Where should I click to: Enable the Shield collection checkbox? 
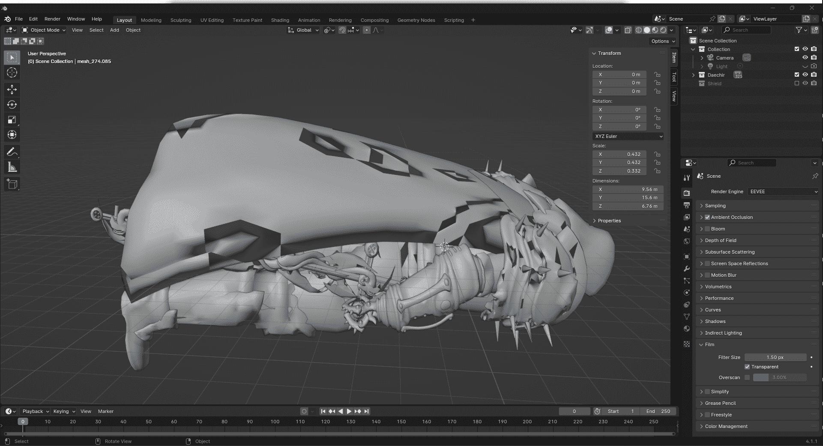(797, 84)
